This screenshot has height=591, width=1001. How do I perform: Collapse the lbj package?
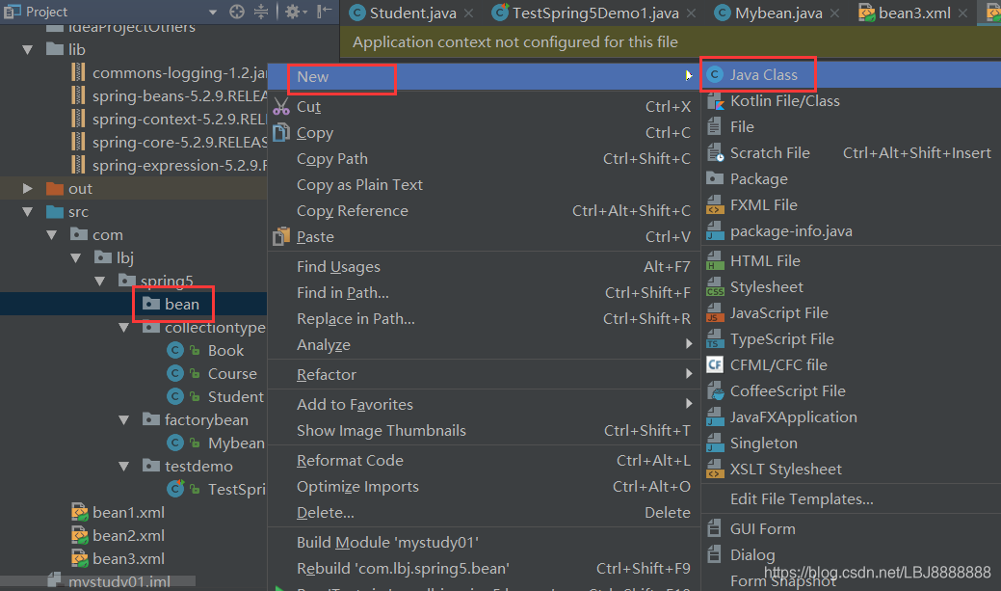tap(76, 258)
